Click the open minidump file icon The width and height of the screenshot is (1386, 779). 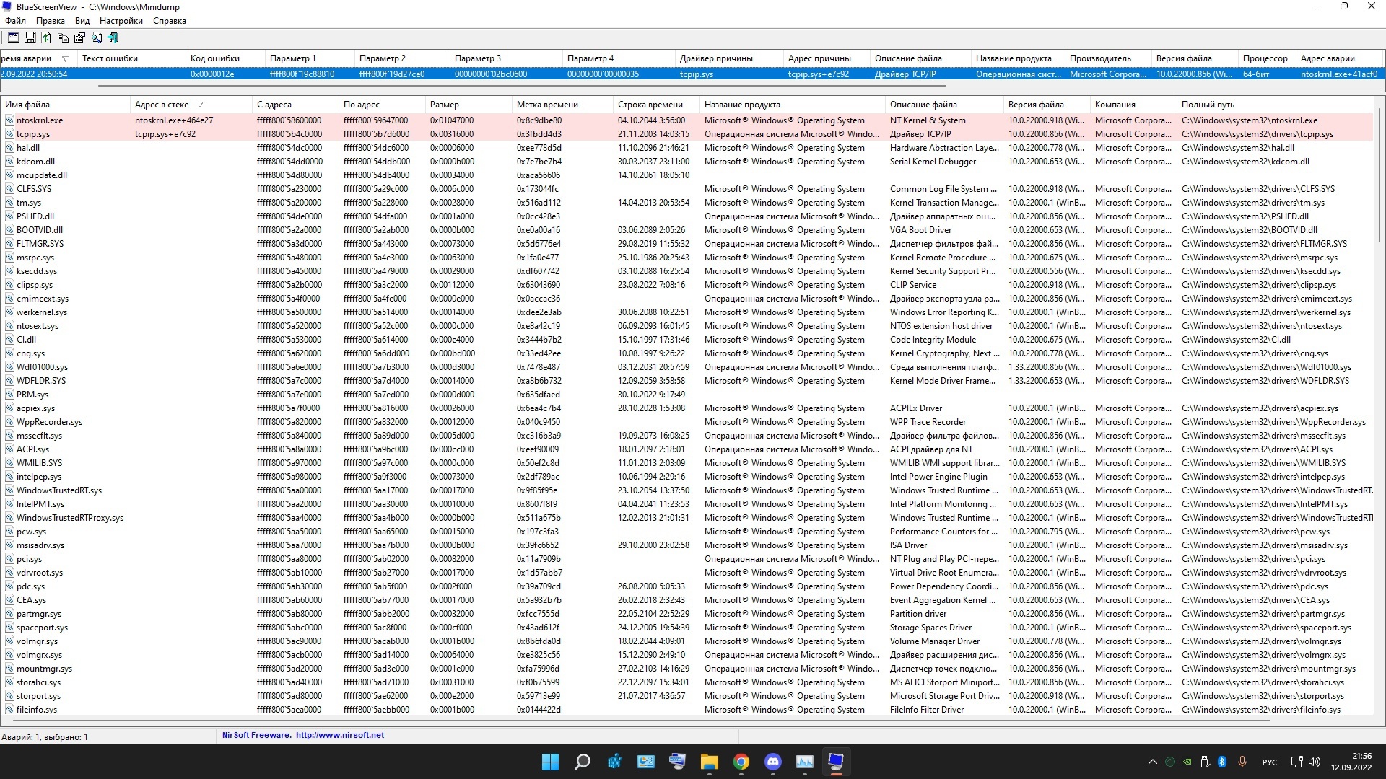pos(14,37)
